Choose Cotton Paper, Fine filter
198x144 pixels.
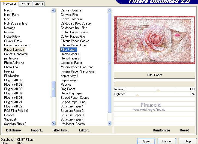(x=73, y=37)
